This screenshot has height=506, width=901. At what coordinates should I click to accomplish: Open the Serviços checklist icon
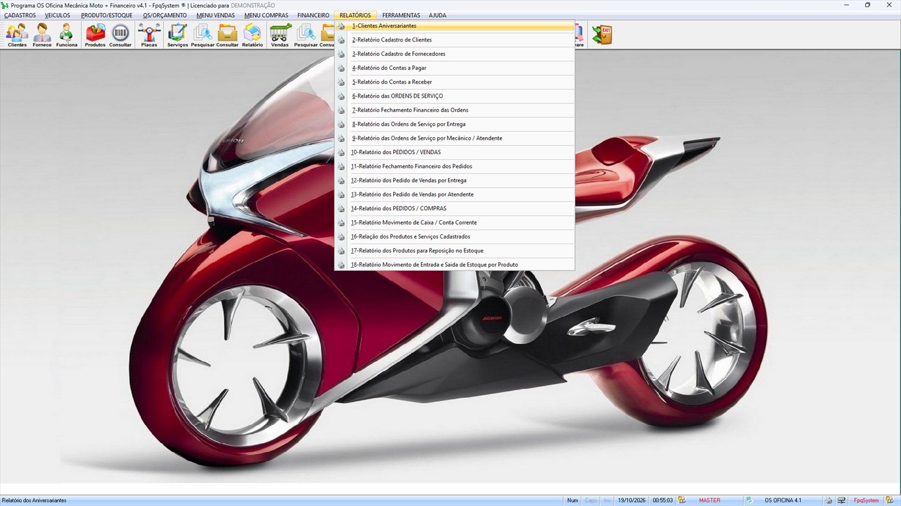pyautogui.click(x=177, y=35)
